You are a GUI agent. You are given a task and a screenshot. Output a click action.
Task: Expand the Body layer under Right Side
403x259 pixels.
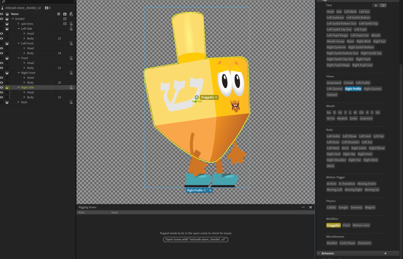(x=24, y=97)
